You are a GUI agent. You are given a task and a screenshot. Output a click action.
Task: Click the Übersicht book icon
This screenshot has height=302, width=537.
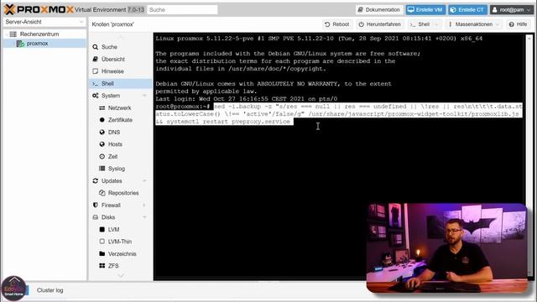(95, 60)
